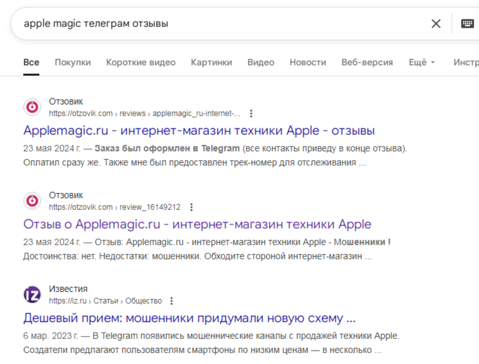Switch to the Картинки tab
Viewport: 479px width, 364px height.
[x=211, y=62]
